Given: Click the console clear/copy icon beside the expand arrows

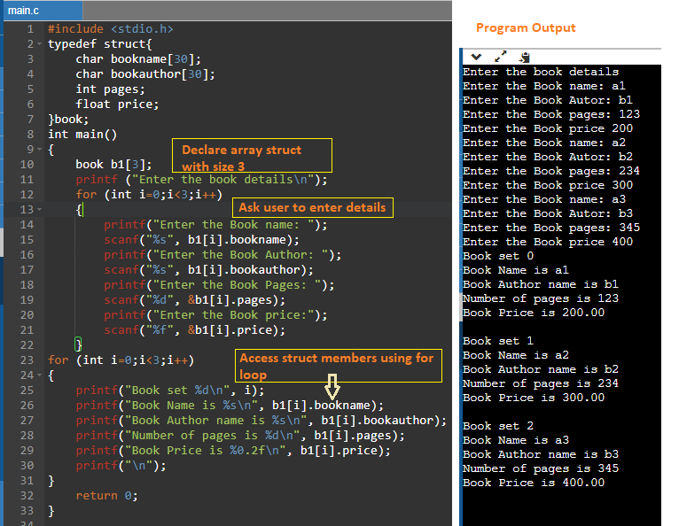Looking at the screenshot, I should tap(525, 57).
